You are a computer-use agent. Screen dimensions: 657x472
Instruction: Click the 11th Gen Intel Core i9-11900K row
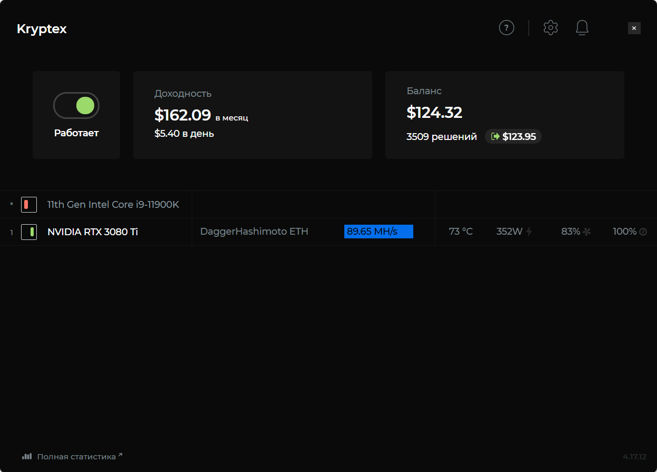tap(328, 205)
